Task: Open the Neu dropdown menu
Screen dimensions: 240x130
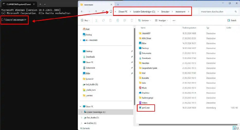Action: pos(86,20)
